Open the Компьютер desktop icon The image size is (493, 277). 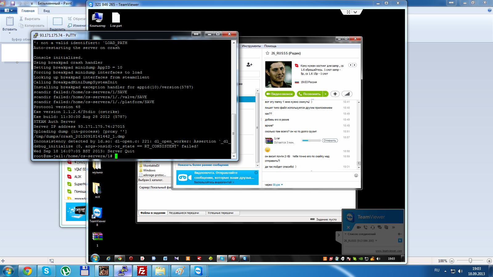click(97, 20)
